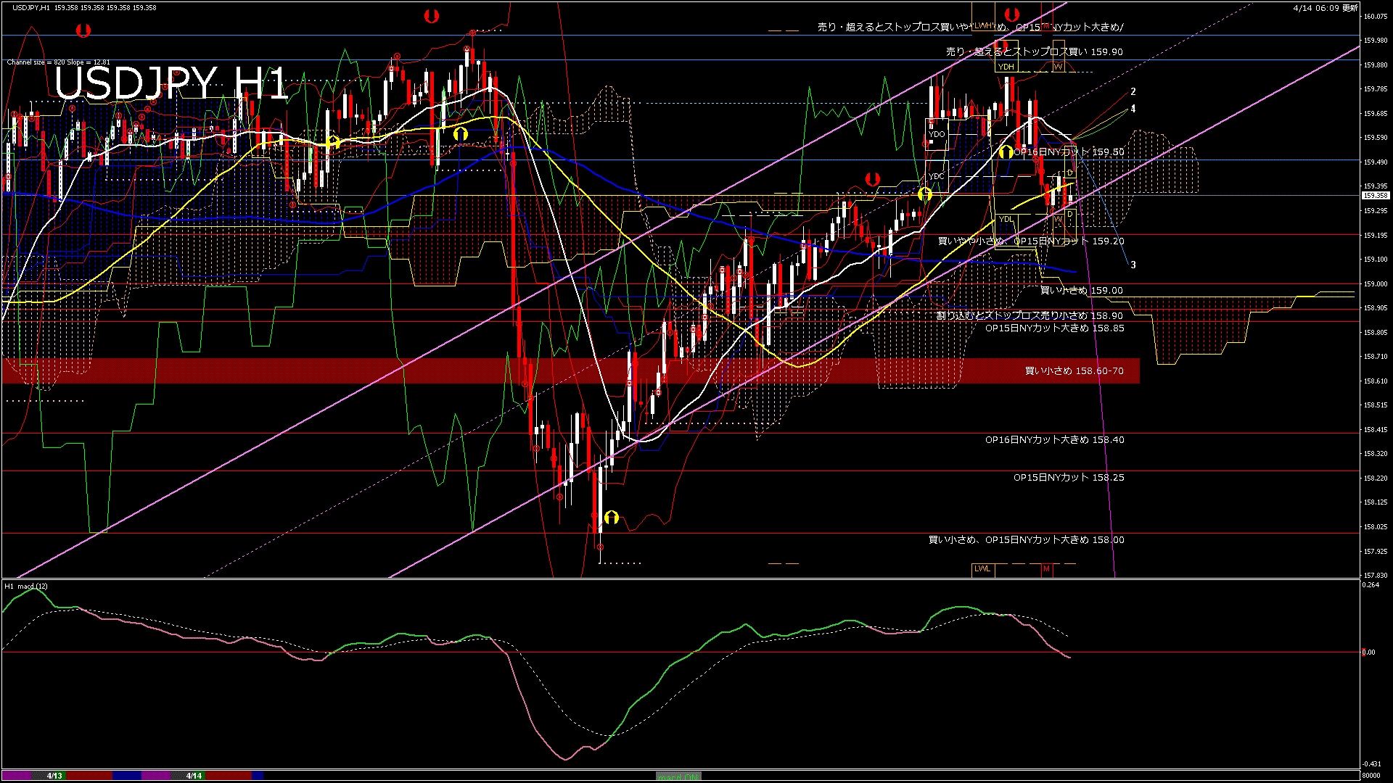Toggle the macd ON indicator button

(677, 774)
